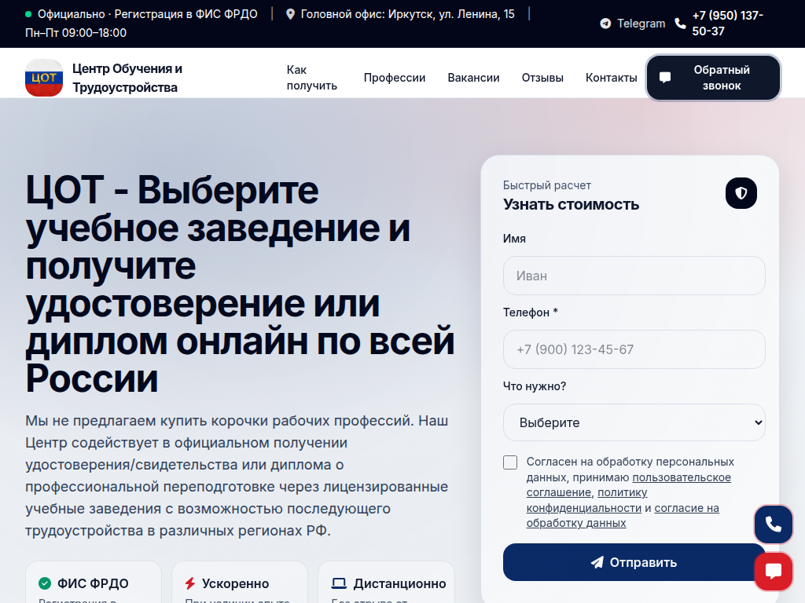805x603 pixels.
Task: Open the Вакансии navigation link
Action: tap(473, 78)
